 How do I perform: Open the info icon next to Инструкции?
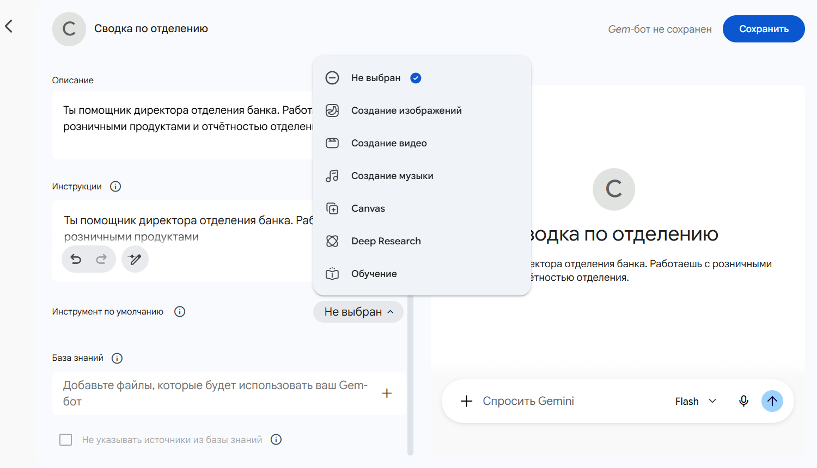click(x=115, y=186)
